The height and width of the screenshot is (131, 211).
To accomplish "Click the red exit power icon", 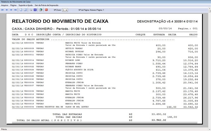I will pos(46,10).
